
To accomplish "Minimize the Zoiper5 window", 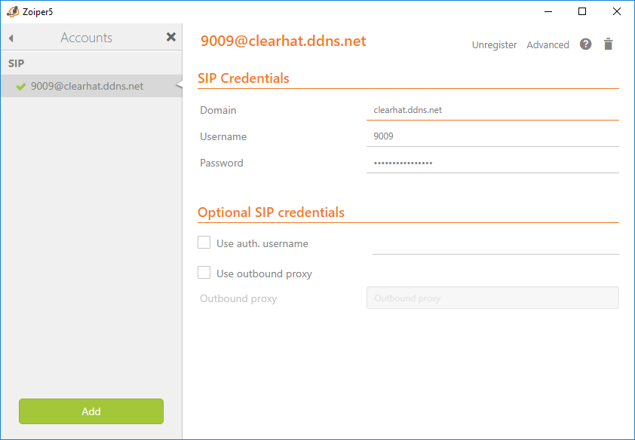I will [548, 11].
